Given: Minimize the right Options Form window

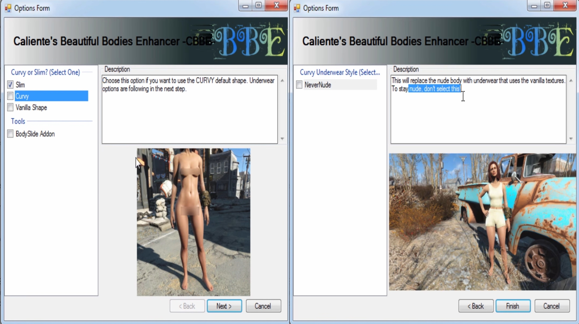Looking at the screenshot, I should click(x=534, y=5).
